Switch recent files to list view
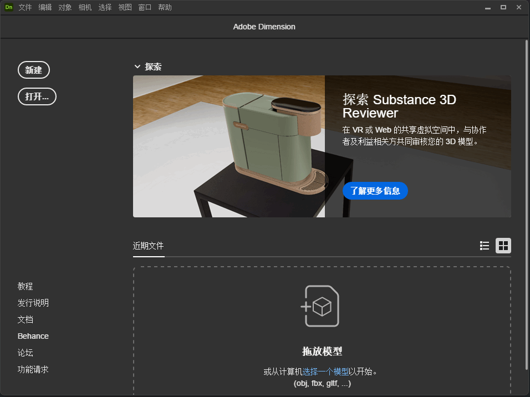The image size is (530, 397). [x=485, y=246]
